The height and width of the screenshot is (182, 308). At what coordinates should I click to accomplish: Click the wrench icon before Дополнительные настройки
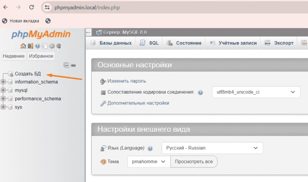[x=103, y=103]
